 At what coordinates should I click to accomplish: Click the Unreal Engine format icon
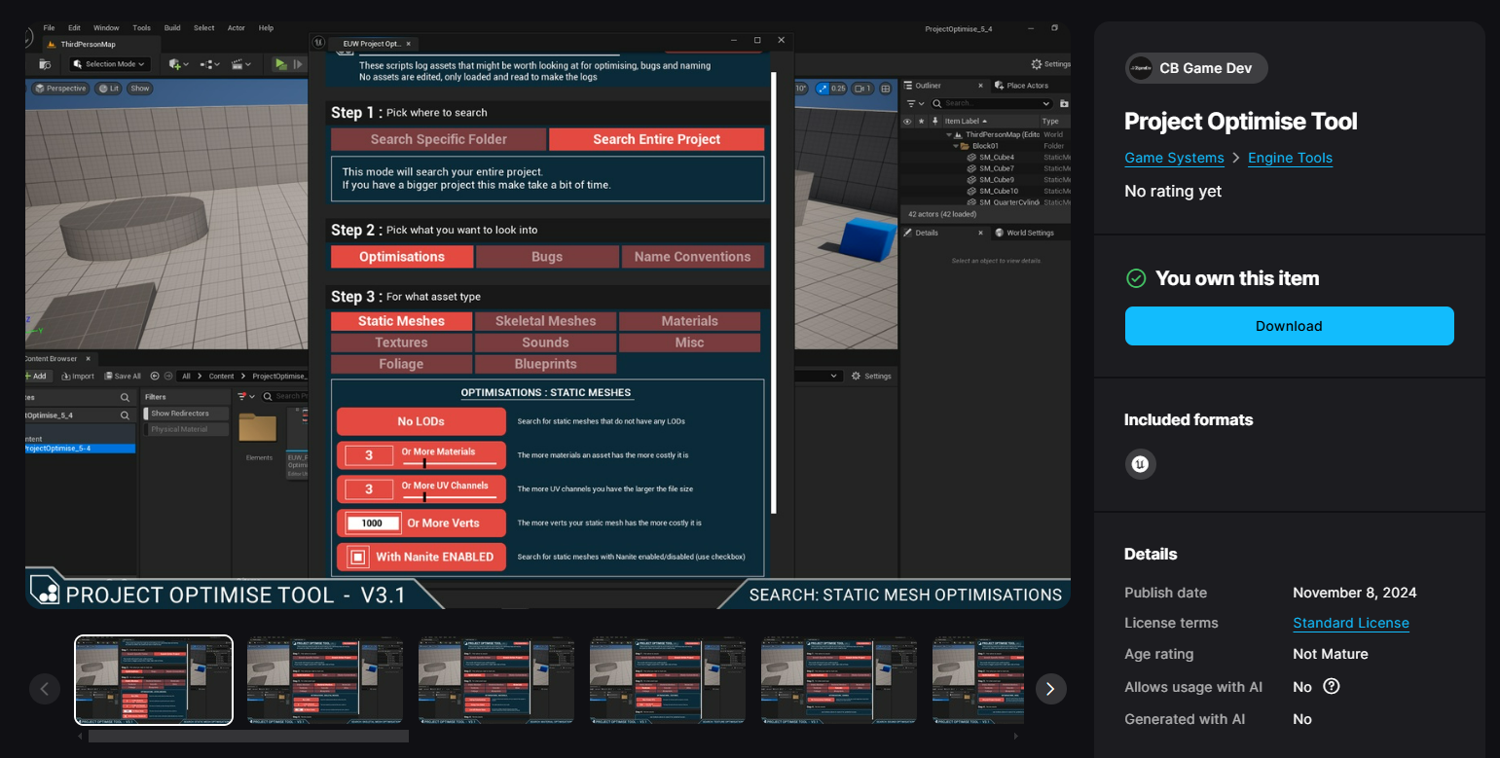click(1140, 464)
